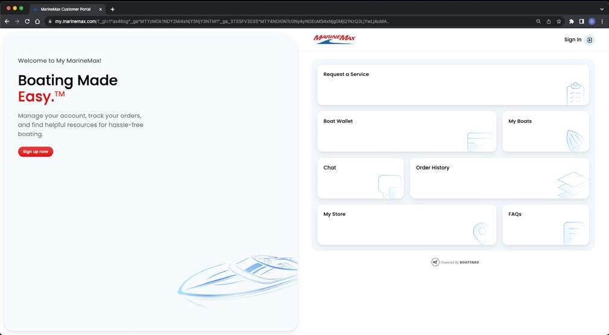Click the zoom magnifier icon in address bar
The width and height of the screenshot is (609, 335).
point(538,21)
